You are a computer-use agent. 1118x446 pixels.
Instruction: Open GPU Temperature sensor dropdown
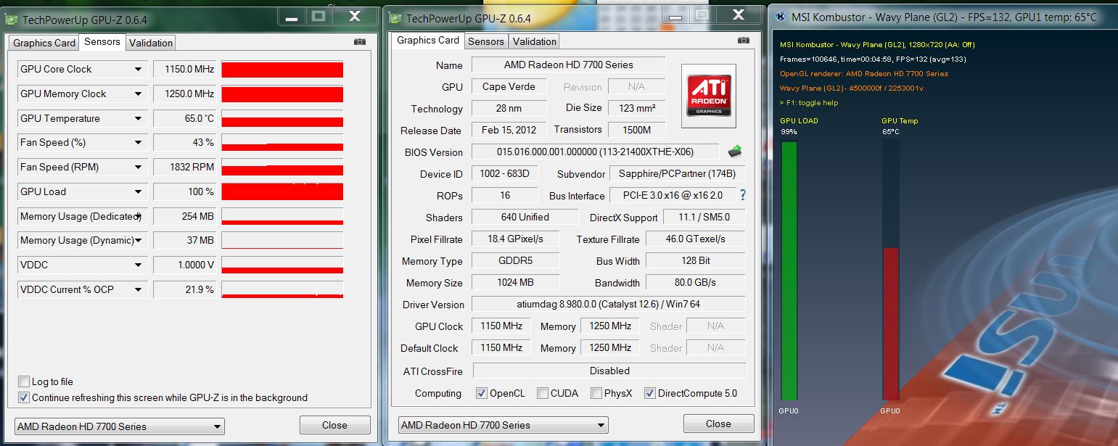pyautogui.click(x=138, y=119)
